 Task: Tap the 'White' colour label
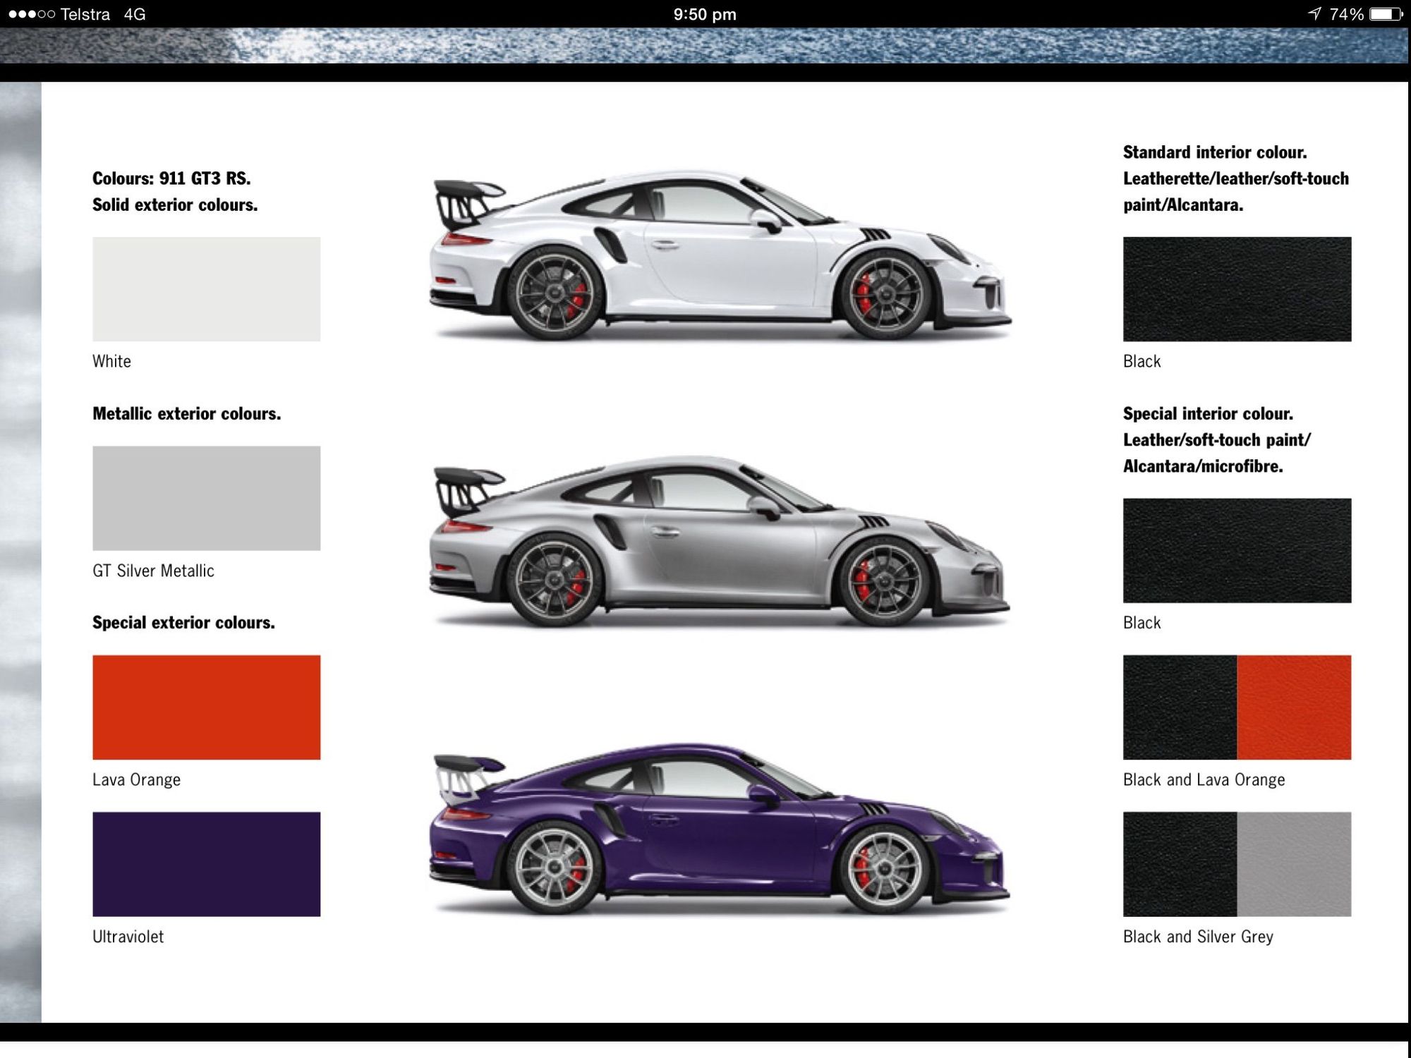point(111,361)
